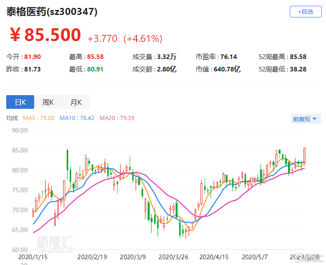Select the MA10 : 78.42 indicator label

[x=77, y=118]
